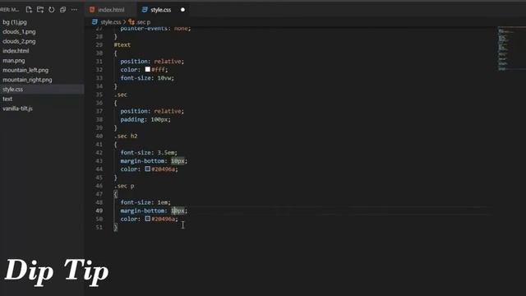Open color swatch on line 44
The width and height of the screenshot is (526, 296).
[148, 169]
